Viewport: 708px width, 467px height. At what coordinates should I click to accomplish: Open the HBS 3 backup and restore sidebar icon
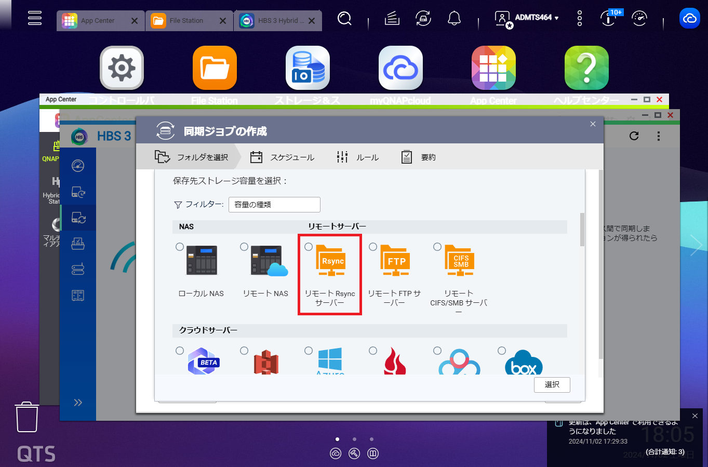click(x=78, y=192)
